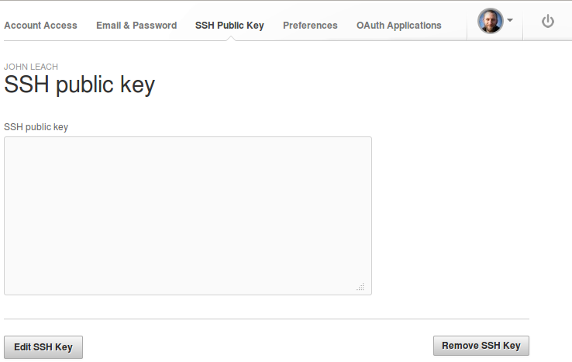This screenshot has width=572, height=362.
Task: Open the Account Access tab
Action: point(40,25)
